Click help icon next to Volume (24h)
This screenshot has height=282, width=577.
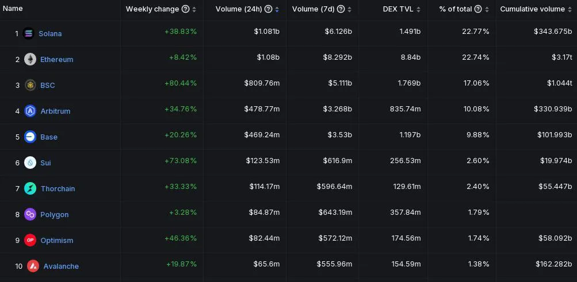[268, 9]
